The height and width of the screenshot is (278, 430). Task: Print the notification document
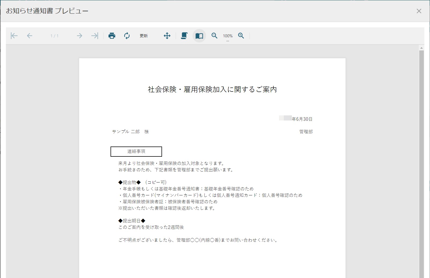click(112, 36)
